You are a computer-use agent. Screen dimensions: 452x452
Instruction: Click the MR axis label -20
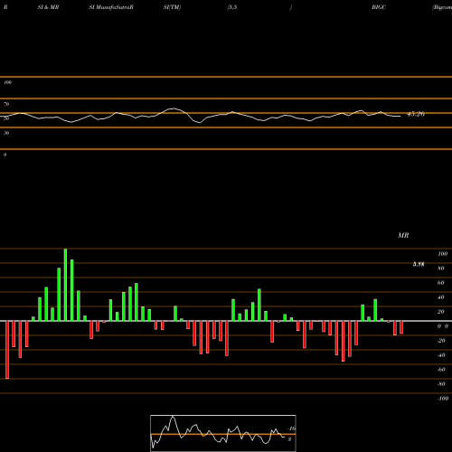[441, 341]
